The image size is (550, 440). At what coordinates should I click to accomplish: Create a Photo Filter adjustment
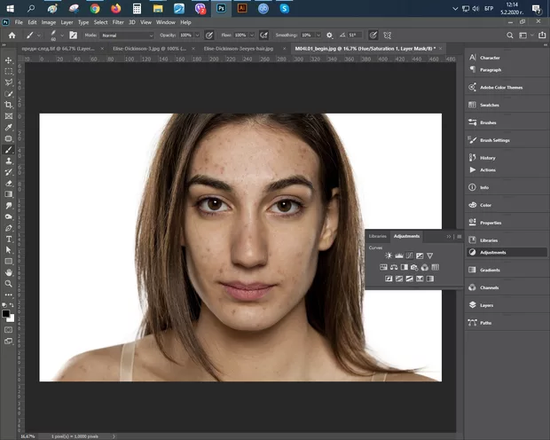pos(414,267)
